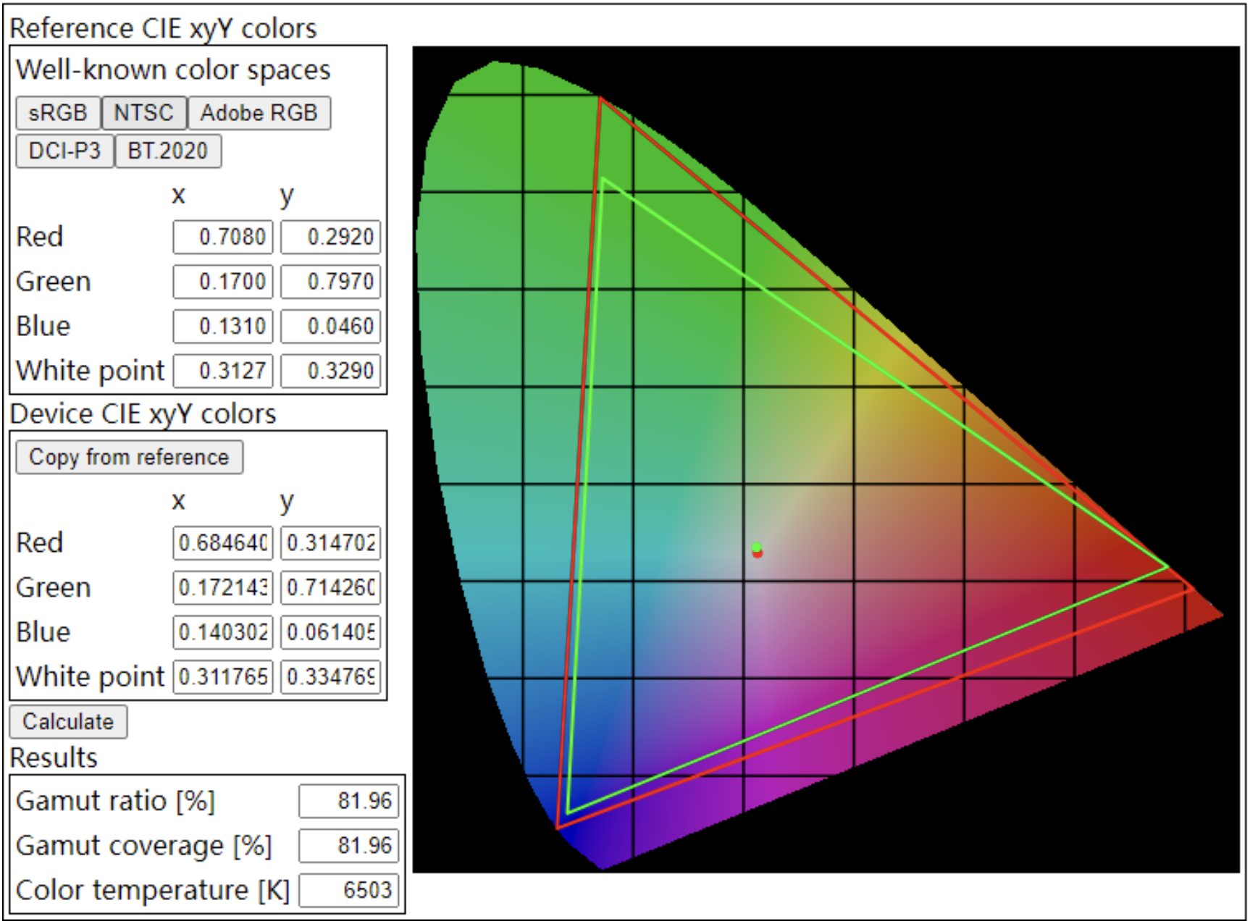Image resolution: width=1250 pixels, height=924 pixels.
Task: Edit device Blue y value 0.061405
Action: tap(331, 632)
